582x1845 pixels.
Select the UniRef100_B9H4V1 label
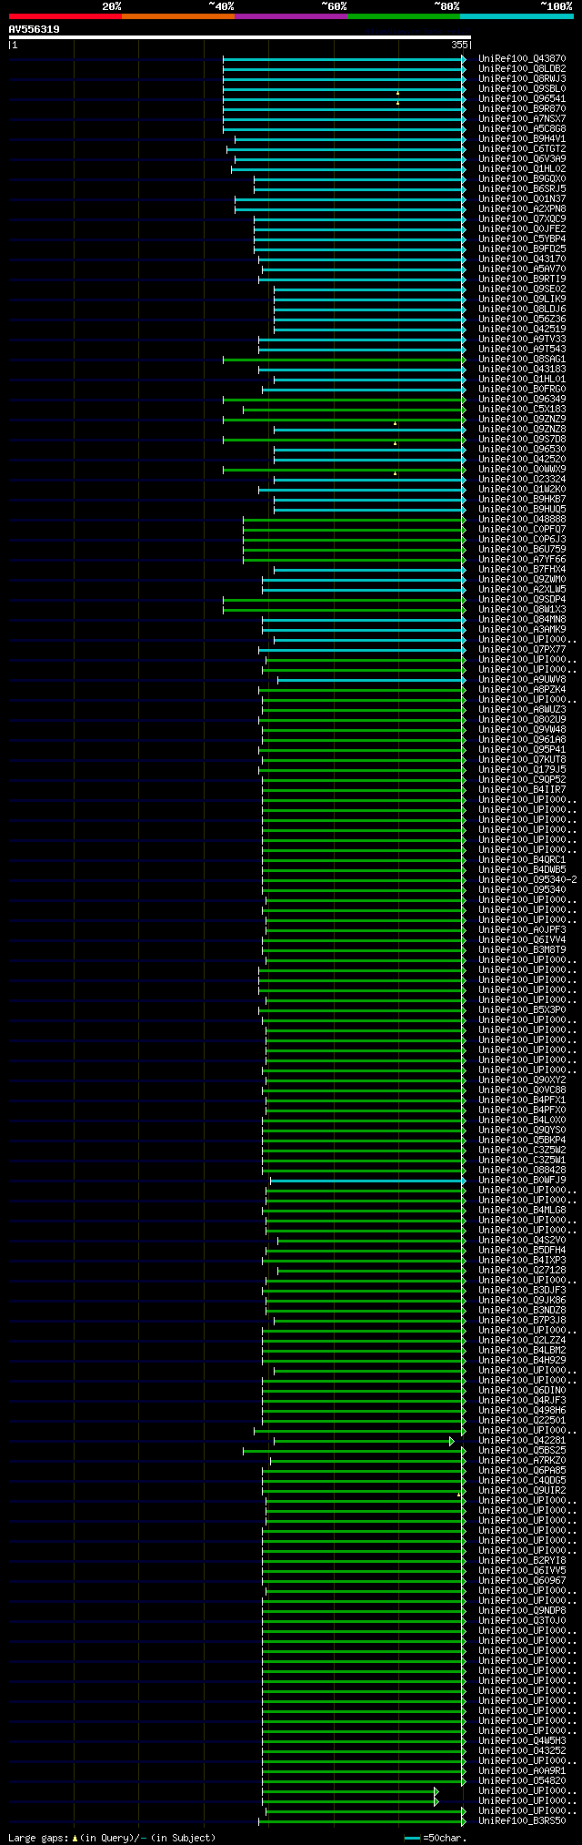[522, 139]
